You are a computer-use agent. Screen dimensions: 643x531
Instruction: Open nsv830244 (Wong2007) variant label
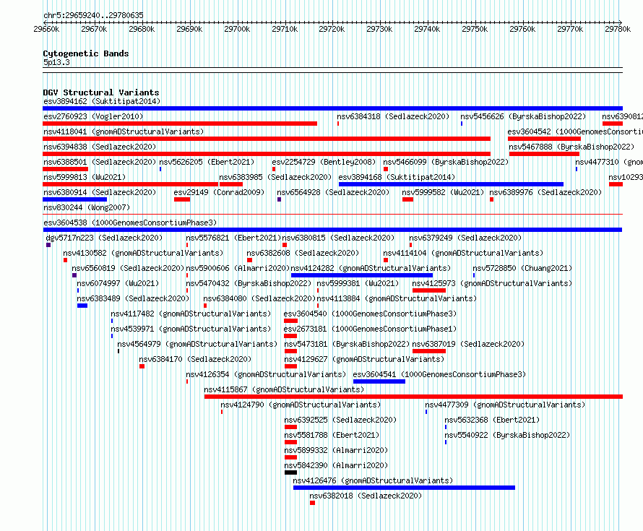[87, 207]
